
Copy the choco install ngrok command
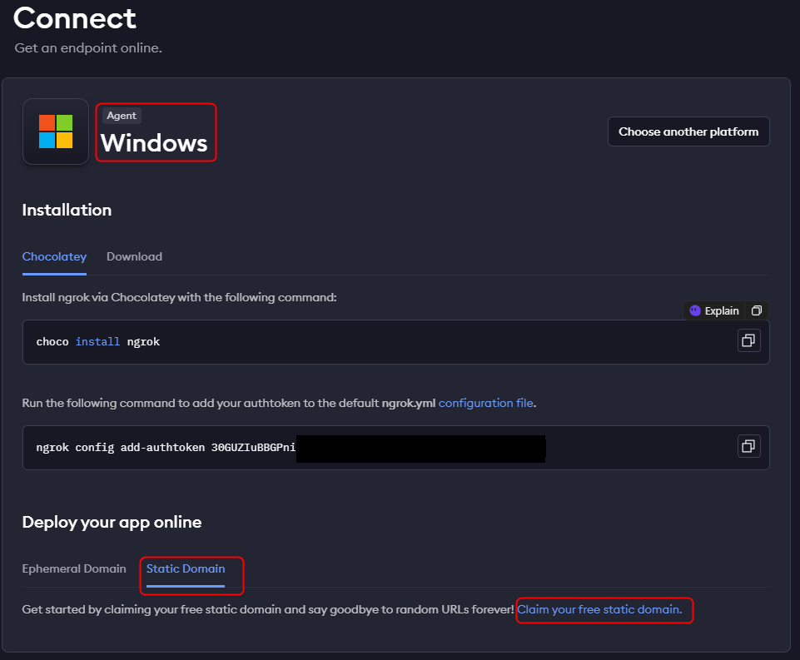pyautogui.click(x=748, y=340)
